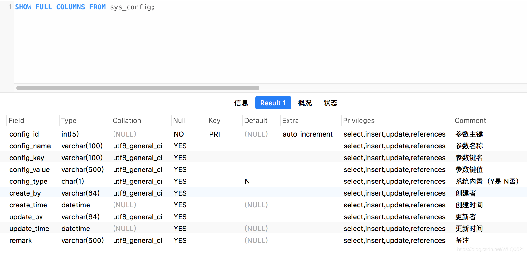Viewport: 527px width, 255px height.
Task: Click utf8_general_ci collation in remark row
Action: 138,240
